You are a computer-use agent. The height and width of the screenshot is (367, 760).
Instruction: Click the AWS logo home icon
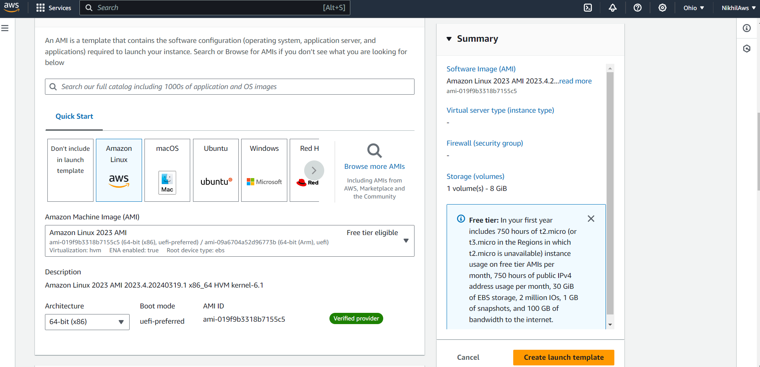(11, 7)
